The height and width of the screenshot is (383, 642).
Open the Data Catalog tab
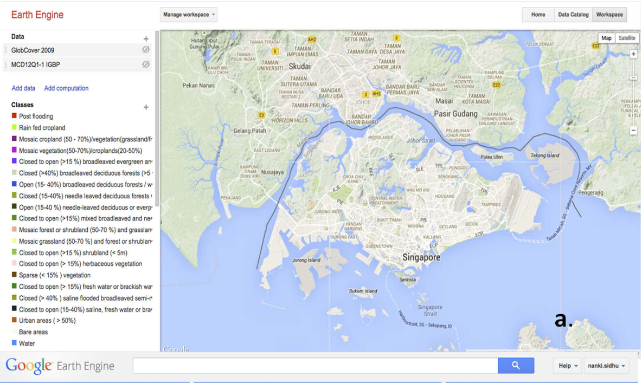point(573,15)
